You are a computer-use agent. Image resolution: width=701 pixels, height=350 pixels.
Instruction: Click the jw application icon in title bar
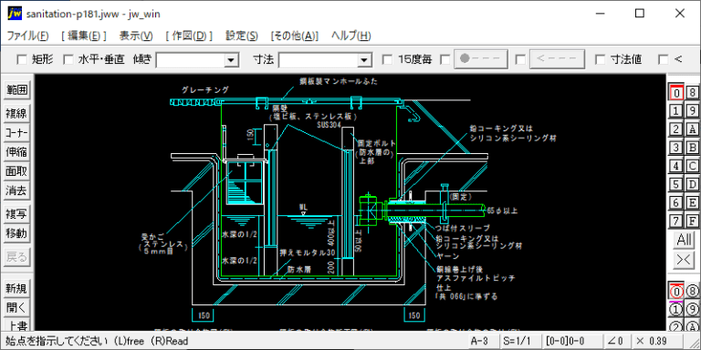click(x=15, y=14)
